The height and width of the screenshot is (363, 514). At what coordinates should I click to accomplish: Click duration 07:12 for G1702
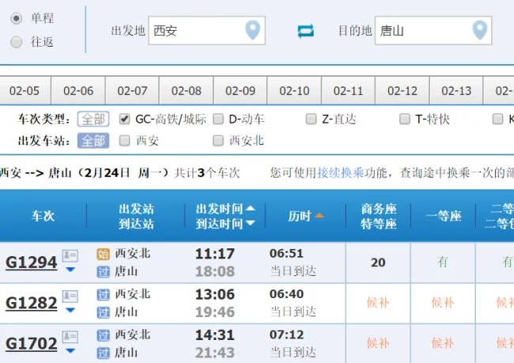(286, 335)
